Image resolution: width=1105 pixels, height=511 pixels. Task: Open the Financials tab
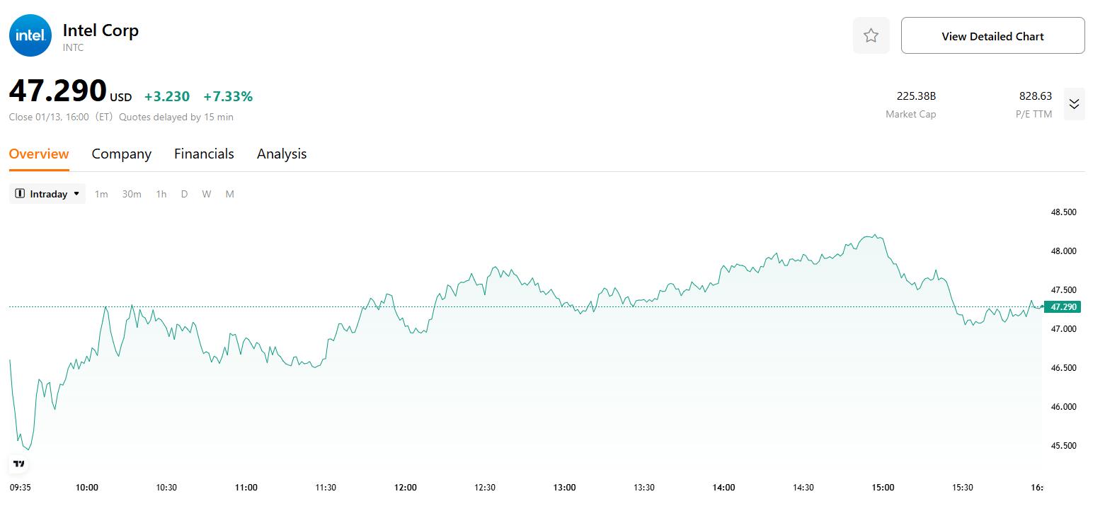point(204,154)
